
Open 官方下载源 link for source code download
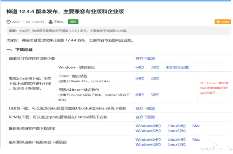145,59
